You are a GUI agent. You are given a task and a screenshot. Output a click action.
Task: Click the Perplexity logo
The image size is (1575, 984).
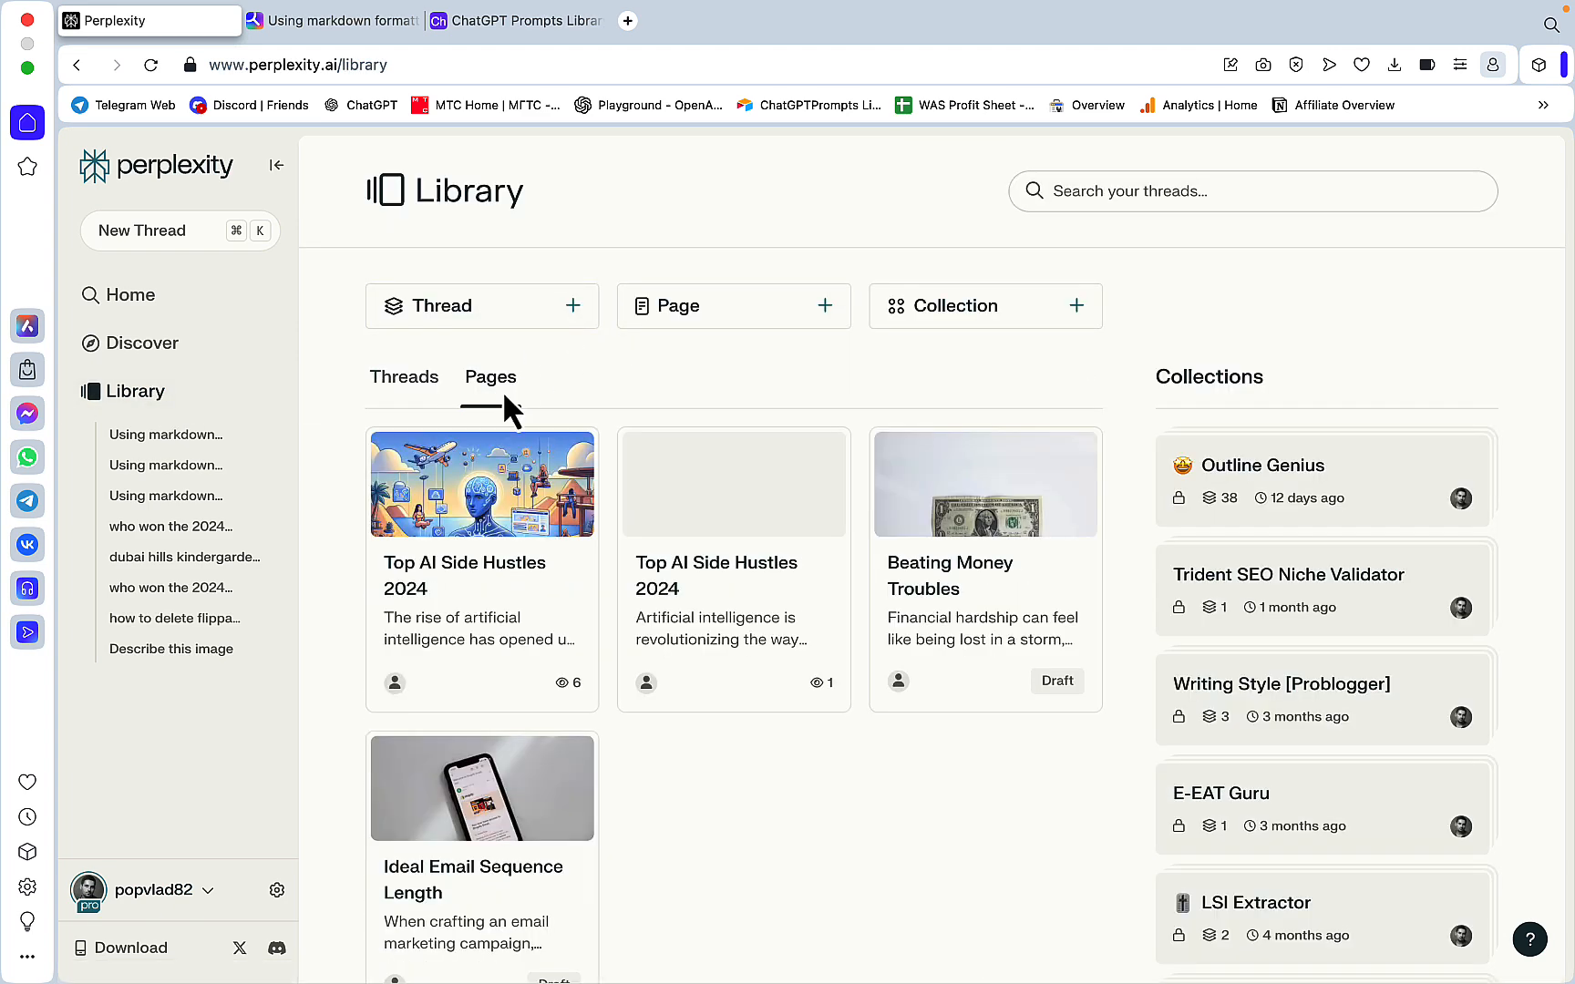[x=156, y=166]
